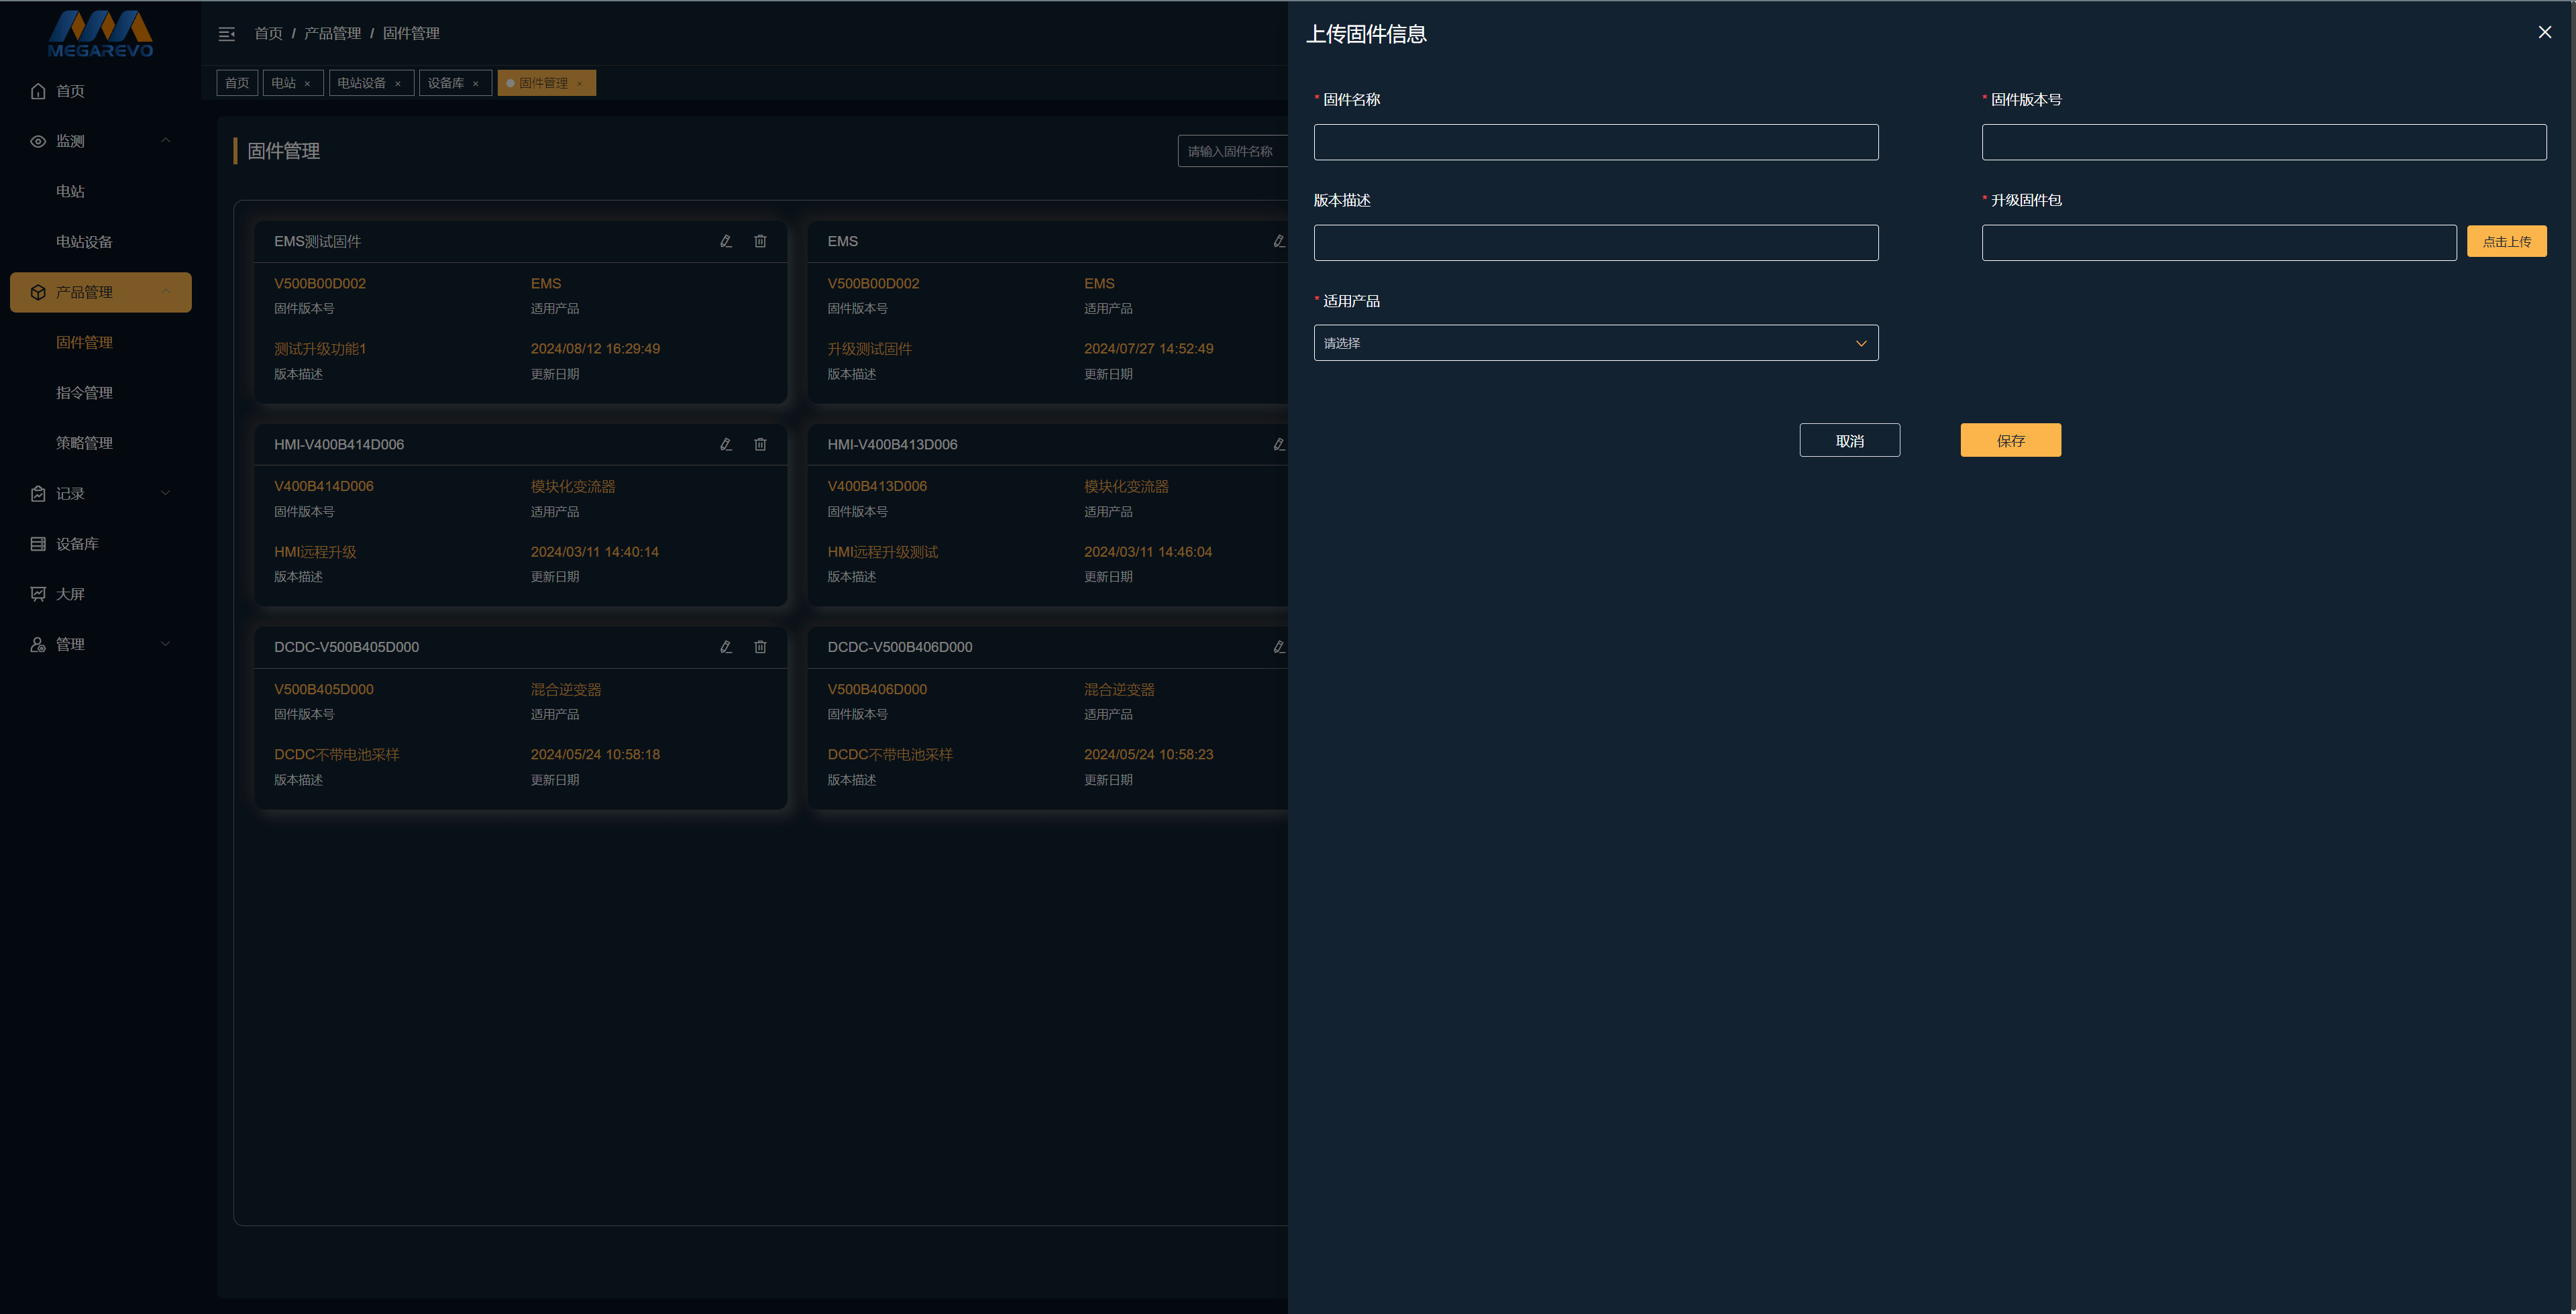Focus the 固件名称 input field
The image size is (2576, 1314).
click(1596, 142)
